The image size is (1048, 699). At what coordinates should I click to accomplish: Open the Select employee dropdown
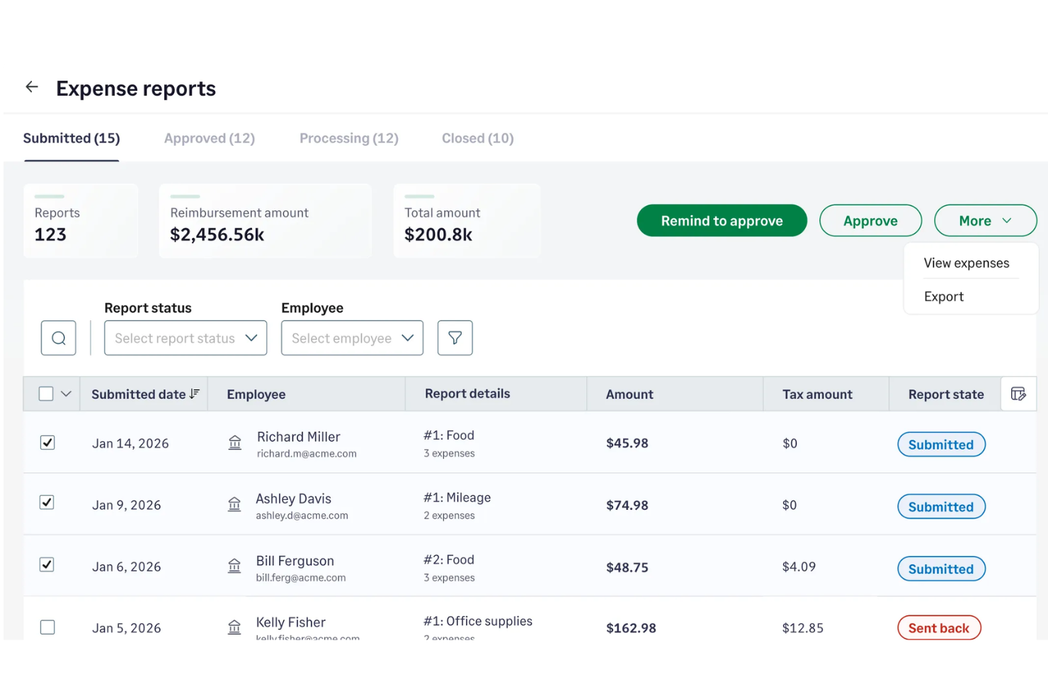pyautogui.click(x=352, y=338)
